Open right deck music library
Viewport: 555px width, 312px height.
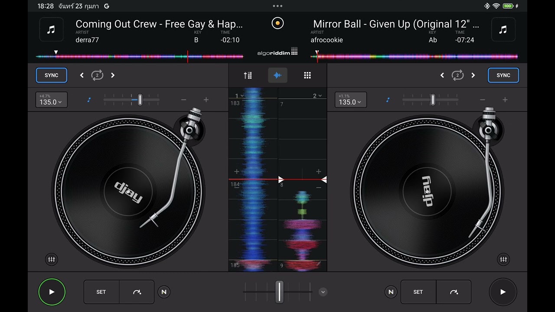pyautogui.click(x=503, y=29)
